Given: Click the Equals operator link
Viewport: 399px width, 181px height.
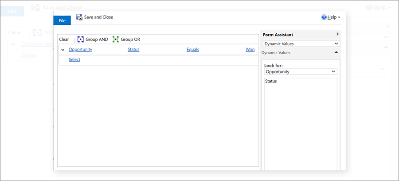Looking at the screenshot, I should [x=193, y=49].
